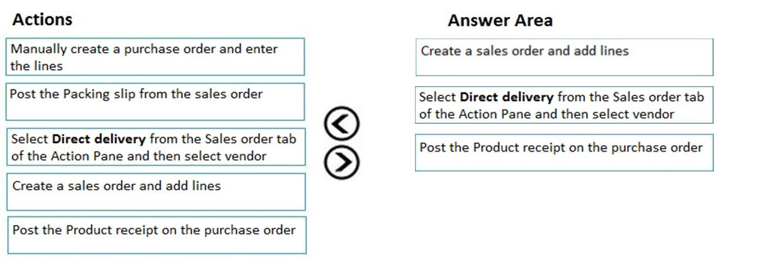Click the right-pointing arrow circle icon
The height and width of the screenshot is (264, 778).
342,162
